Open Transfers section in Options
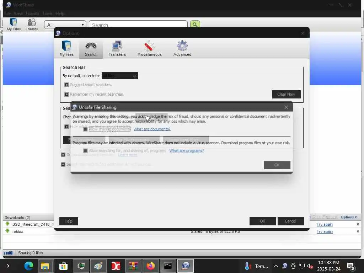364x273 pixels. click(x=117, y=48)
